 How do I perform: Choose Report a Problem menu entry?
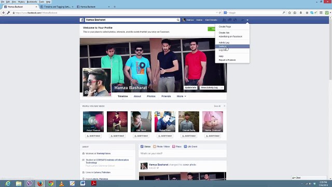click(x=227, y=60)
